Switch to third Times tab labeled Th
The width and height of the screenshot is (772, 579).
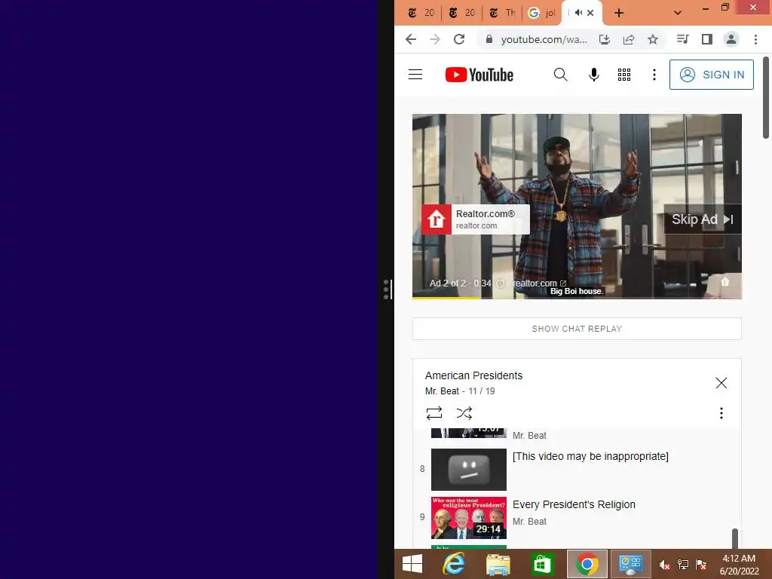tap(502, 13)
